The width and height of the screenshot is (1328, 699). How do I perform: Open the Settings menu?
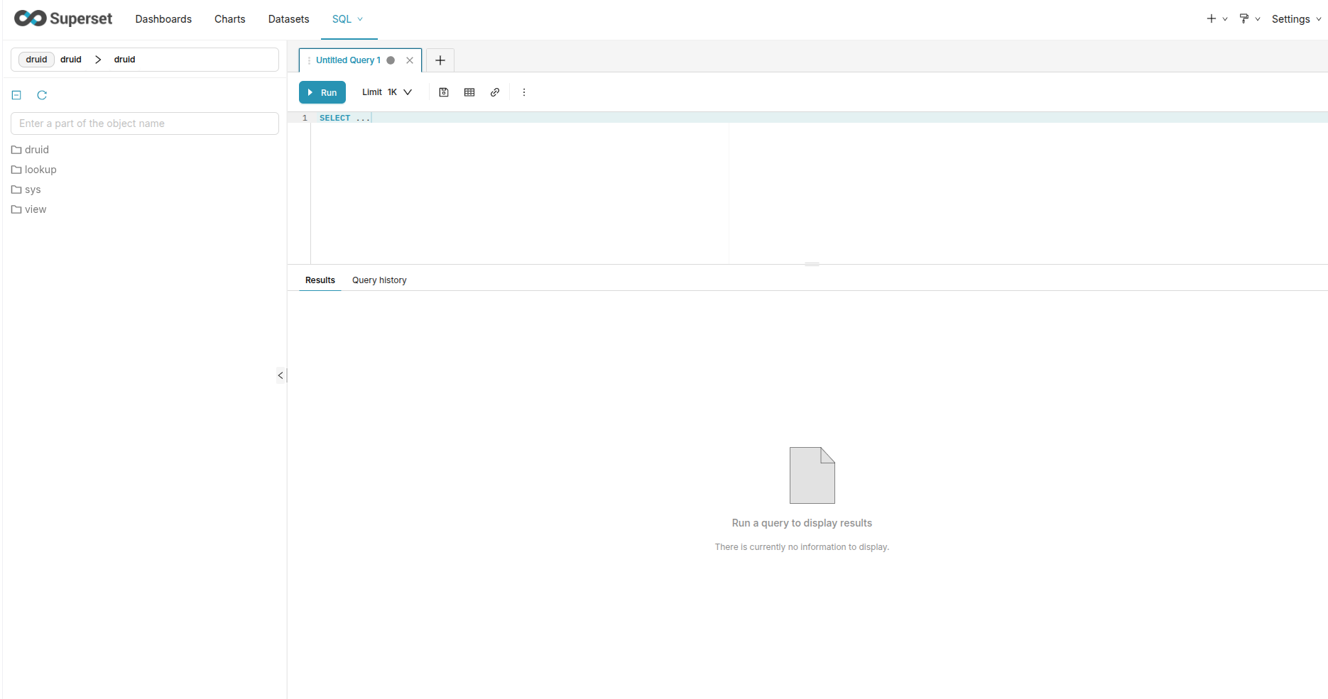(1296, 19)
